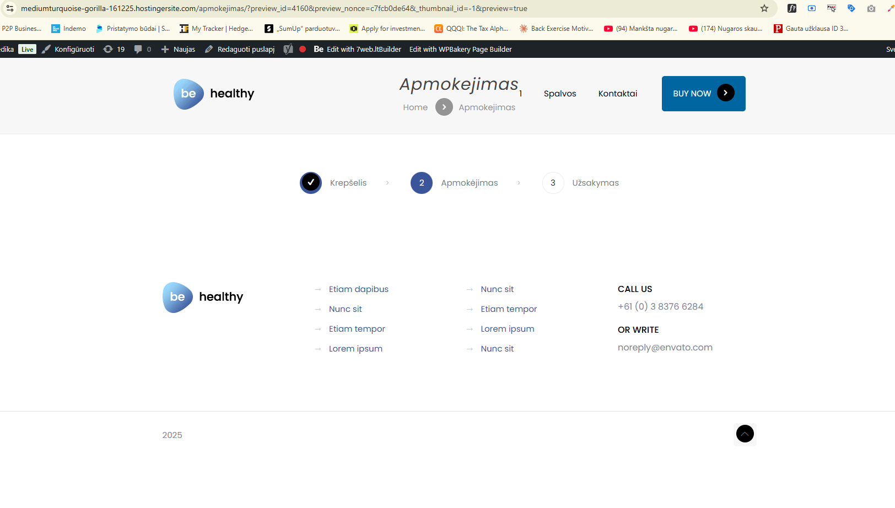The width and height of the screenshot is (895, 508).
Task: Go to the Kontaktai menu item
Action: tap(617, 94)
